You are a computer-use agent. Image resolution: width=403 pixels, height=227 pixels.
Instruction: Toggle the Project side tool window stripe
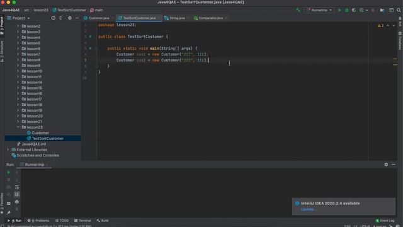(x=2, y=25)
